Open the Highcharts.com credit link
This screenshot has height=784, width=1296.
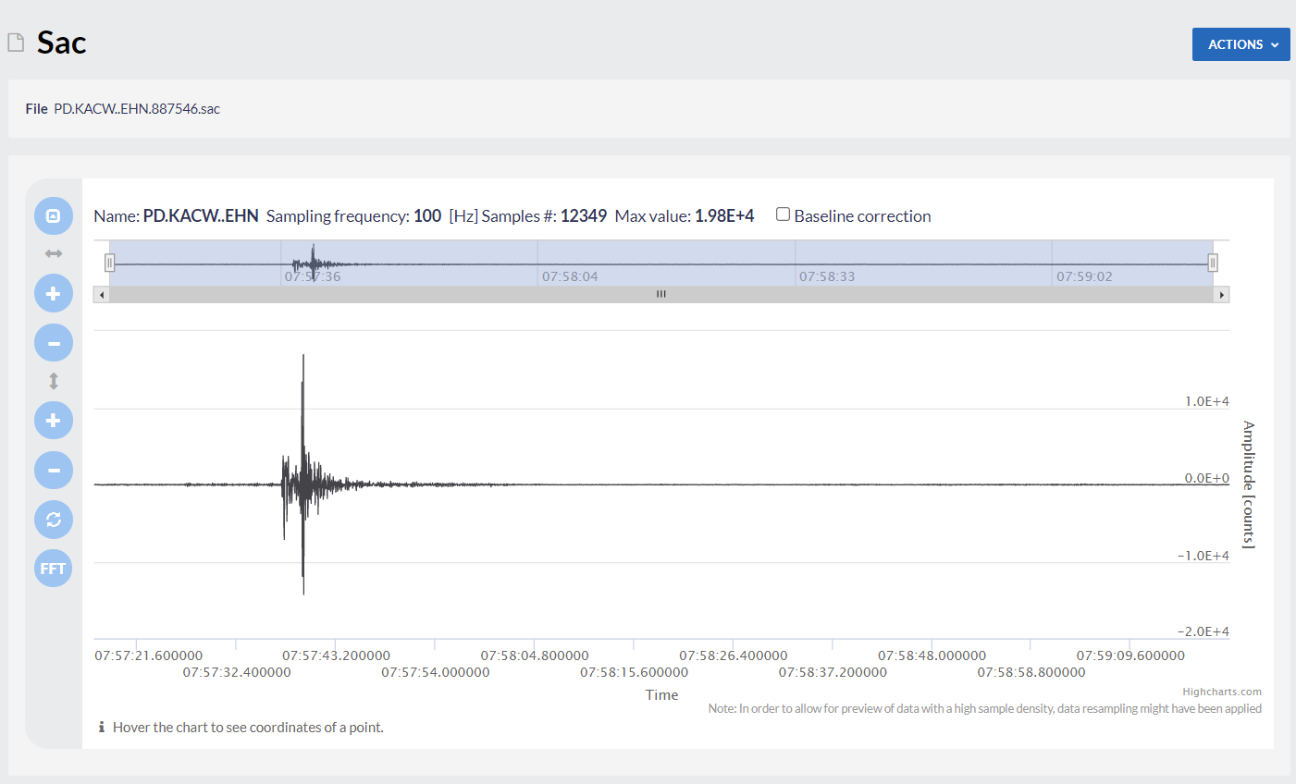click(1222, 692)
